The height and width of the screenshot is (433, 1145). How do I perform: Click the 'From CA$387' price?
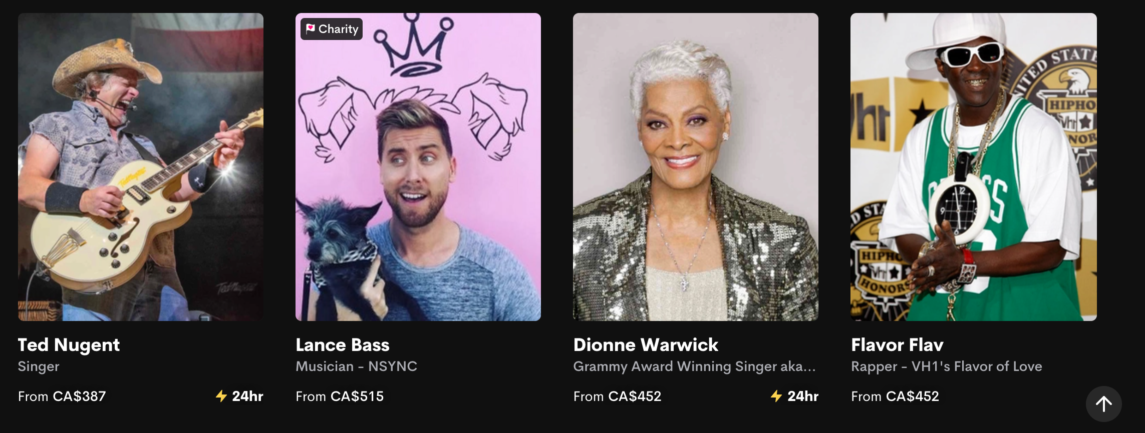coord(62,396)
